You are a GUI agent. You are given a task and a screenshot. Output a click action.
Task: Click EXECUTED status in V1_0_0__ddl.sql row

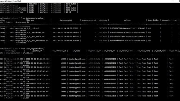[x=103, y=28]
